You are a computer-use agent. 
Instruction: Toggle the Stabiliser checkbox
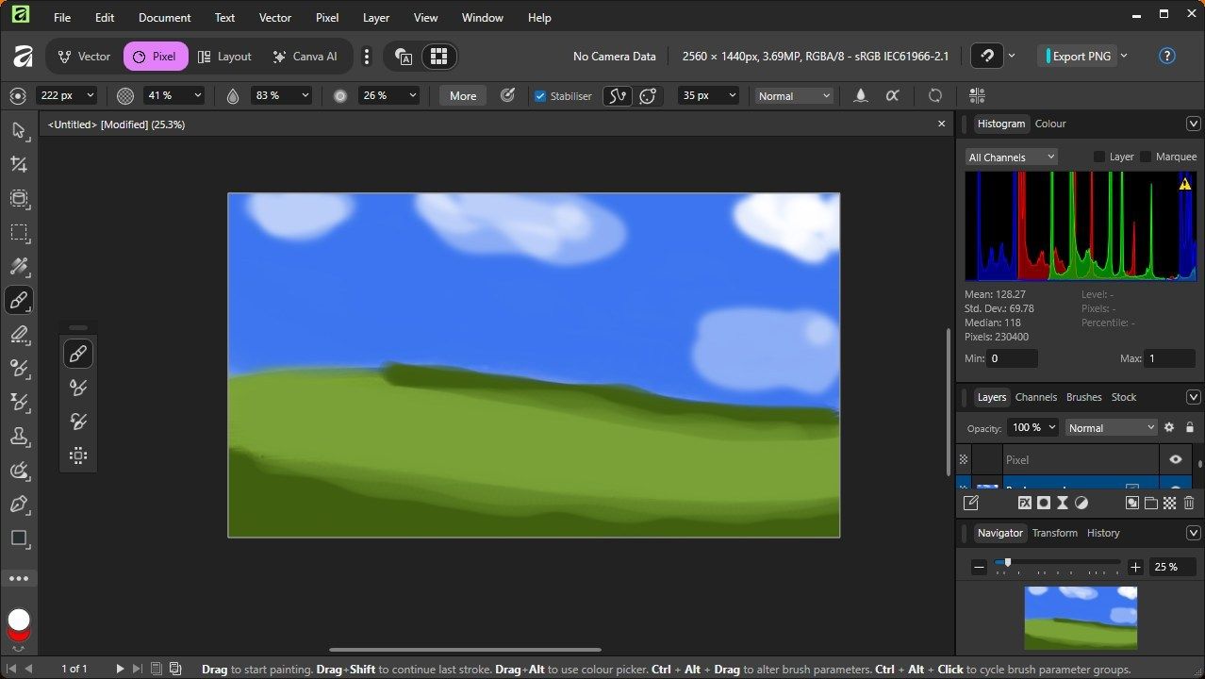tap(540, 96)
